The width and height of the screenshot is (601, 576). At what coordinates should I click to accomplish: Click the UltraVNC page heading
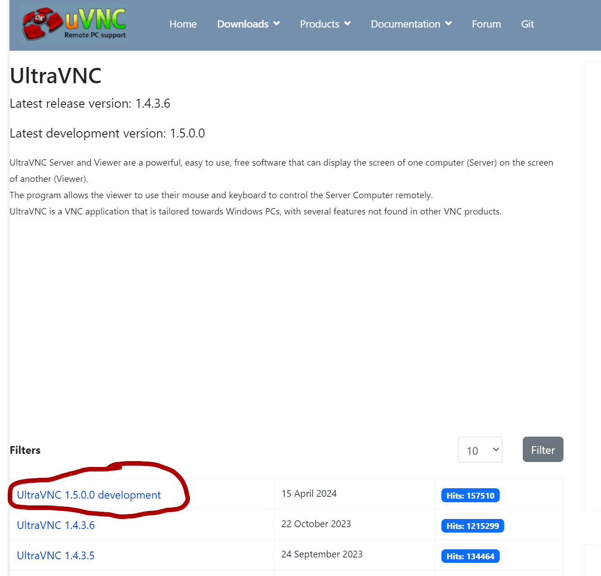[56, 76]
